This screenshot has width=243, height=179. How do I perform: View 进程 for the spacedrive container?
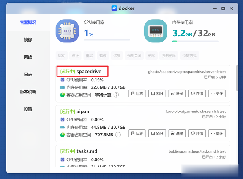[x=177, y=93]
